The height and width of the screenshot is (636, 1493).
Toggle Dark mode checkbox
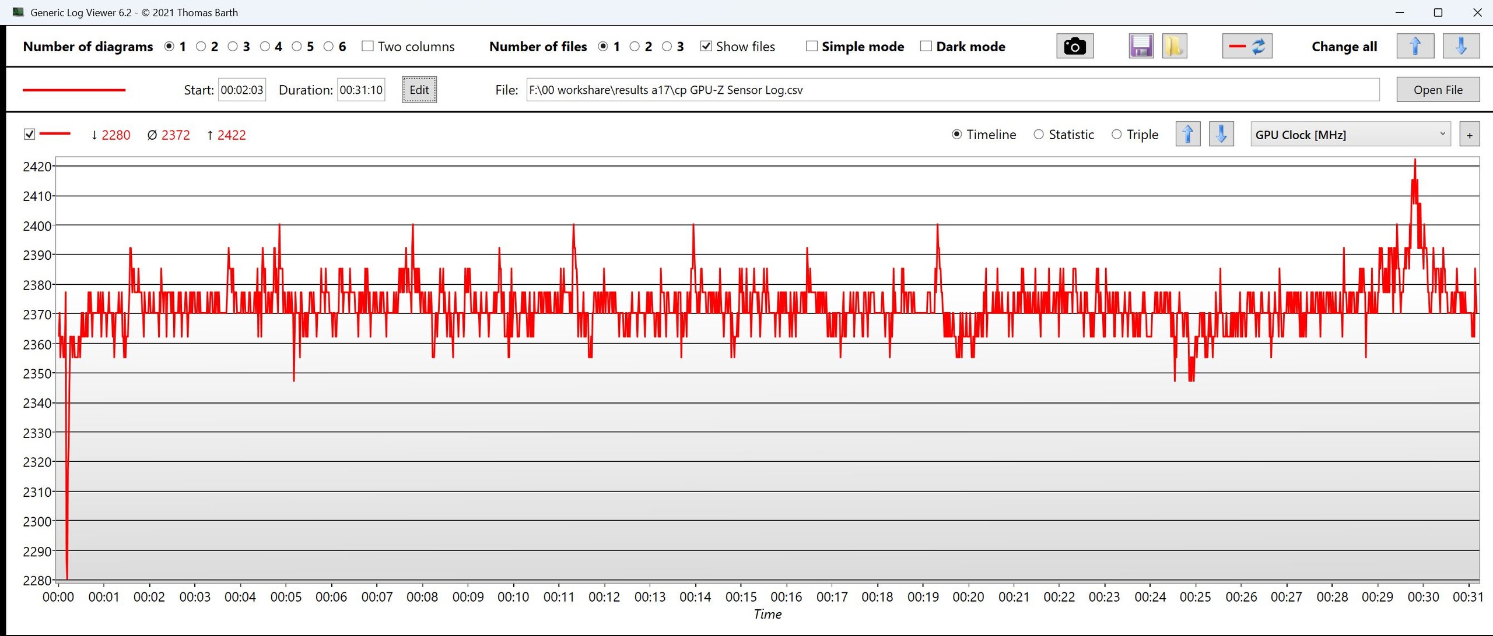pos(926,46)
